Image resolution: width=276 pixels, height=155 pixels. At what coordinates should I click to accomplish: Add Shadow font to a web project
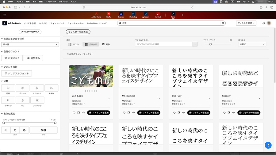(x=229, y=113)
